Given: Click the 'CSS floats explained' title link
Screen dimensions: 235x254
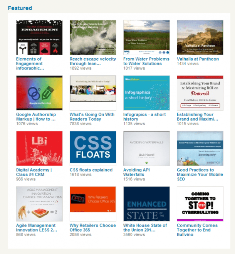Looking at the screenshot, I should coord(91,170).
